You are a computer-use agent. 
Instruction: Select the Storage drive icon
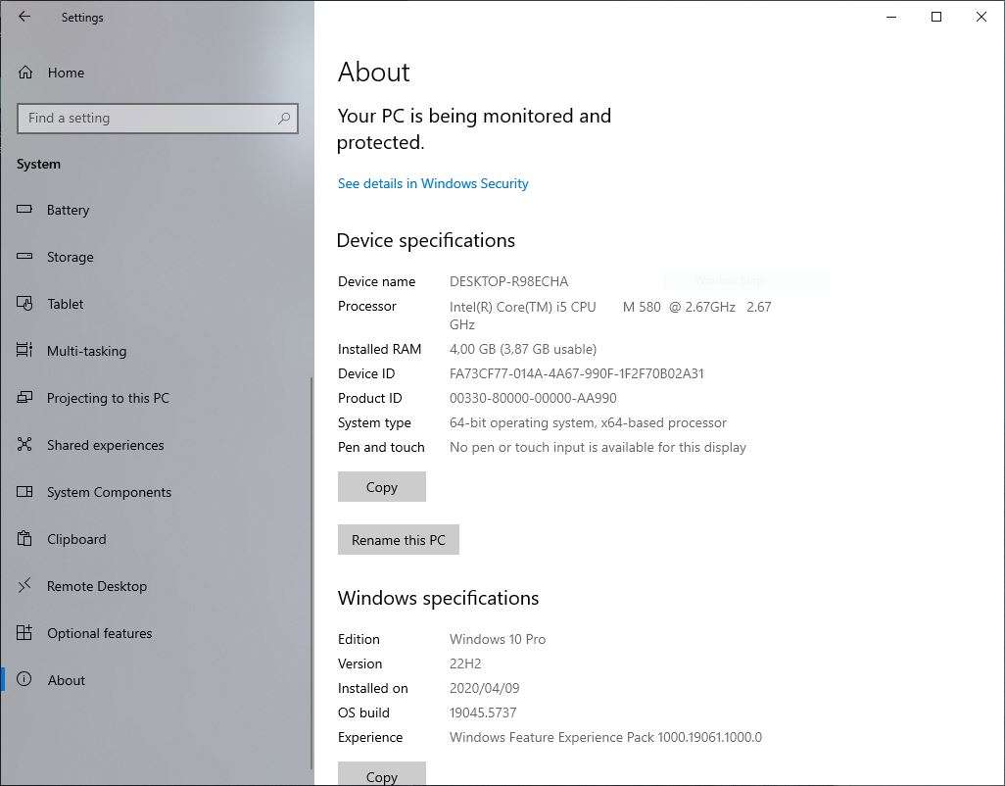tap(25, 257)
